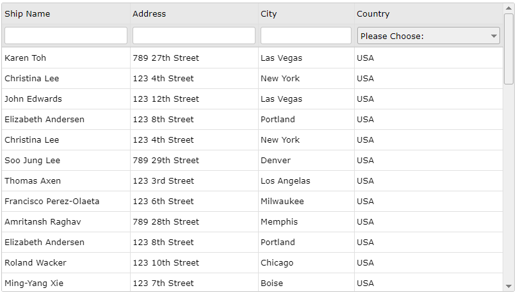Image resolution: width=518 pixels, height=295 pixels.
Task: Click the Roland Wacker name cell
Action: (x=66, y=262)
